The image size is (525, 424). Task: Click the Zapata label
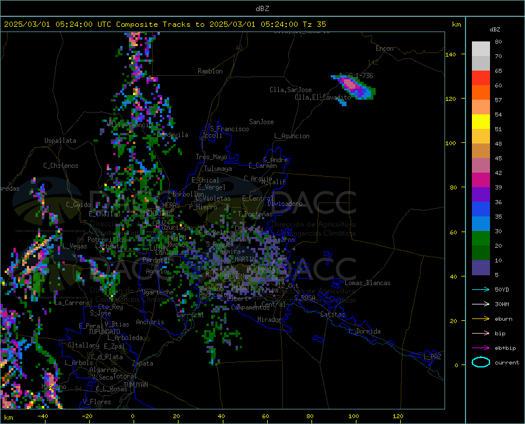143,363
